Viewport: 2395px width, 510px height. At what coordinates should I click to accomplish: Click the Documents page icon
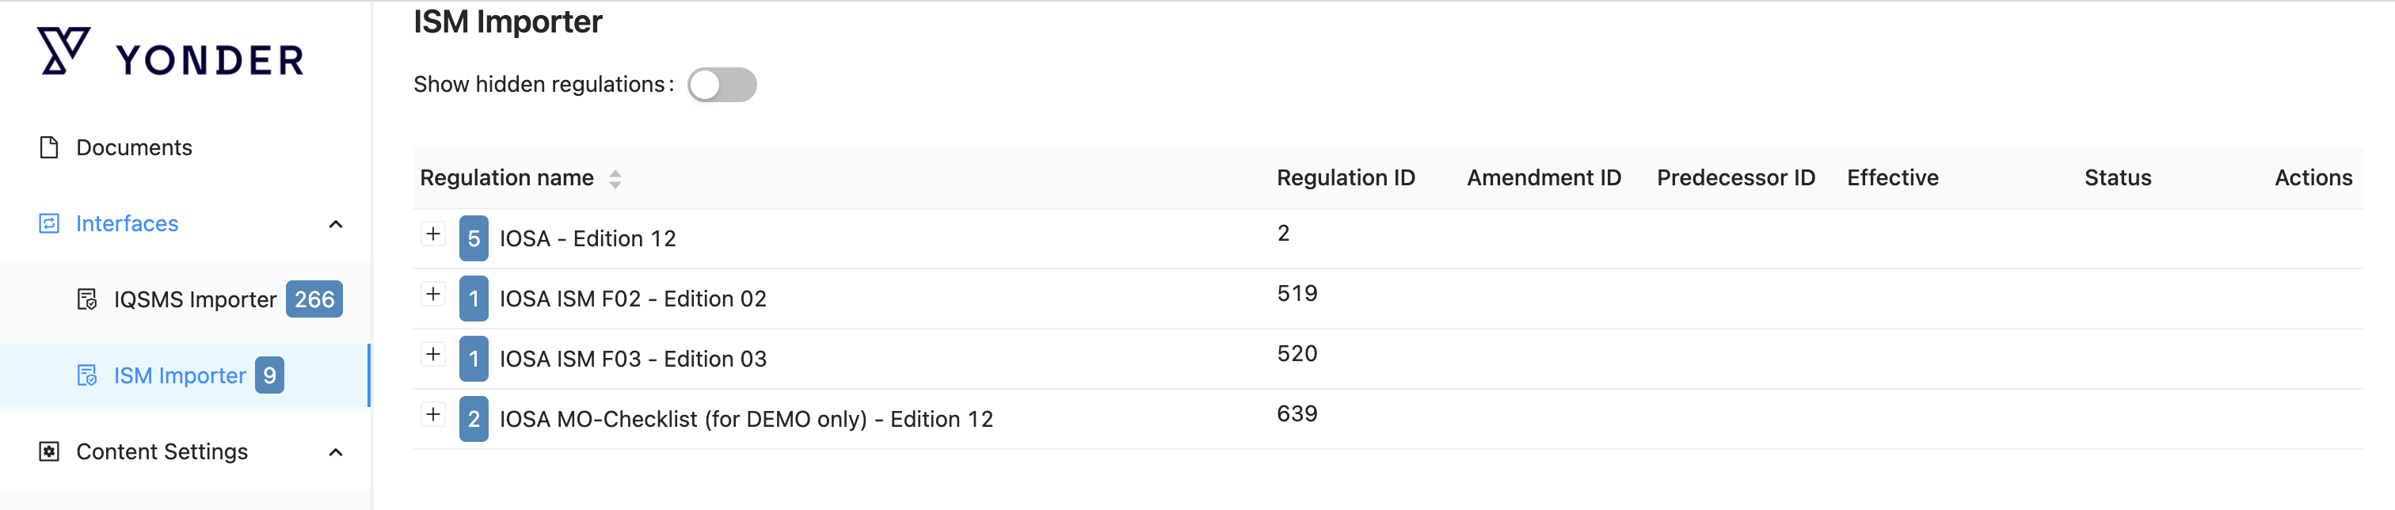[x=49, y=148]
